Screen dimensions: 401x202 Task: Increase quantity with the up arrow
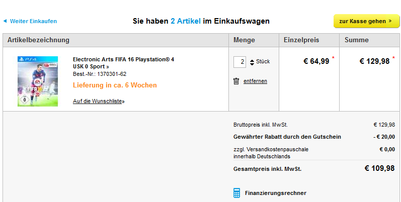click(x=252, y=60)
